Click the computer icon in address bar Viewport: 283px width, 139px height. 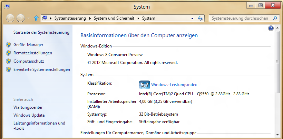(x=45, y=18)
